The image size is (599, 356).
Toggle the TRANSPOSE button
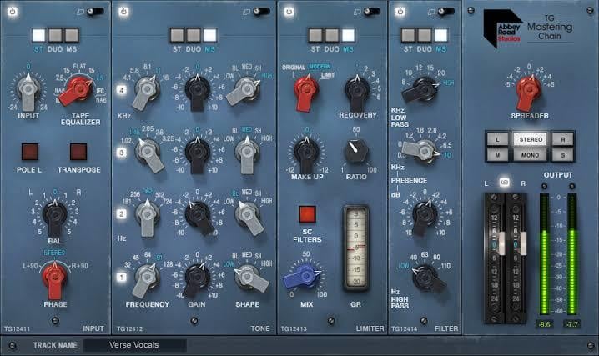click(x=78, y=152)
